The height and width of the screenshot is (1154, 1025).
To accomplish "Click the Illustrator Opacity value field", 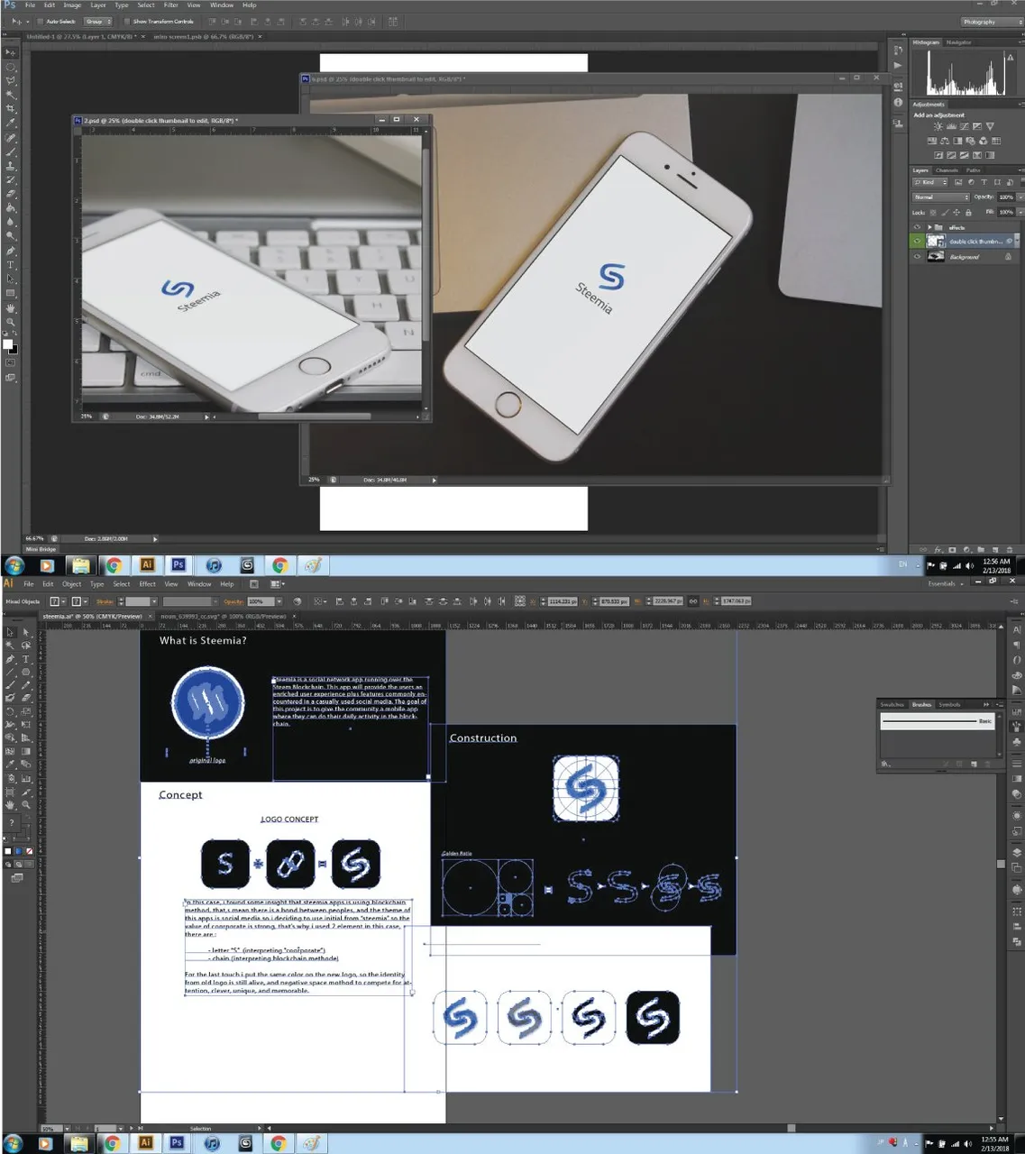I will (x=261, y=601).
